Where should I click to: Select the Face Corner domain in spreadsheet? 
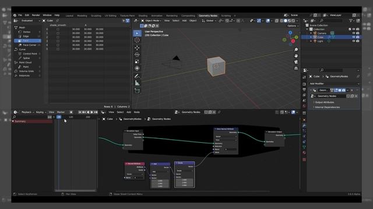tap(30, 45)
